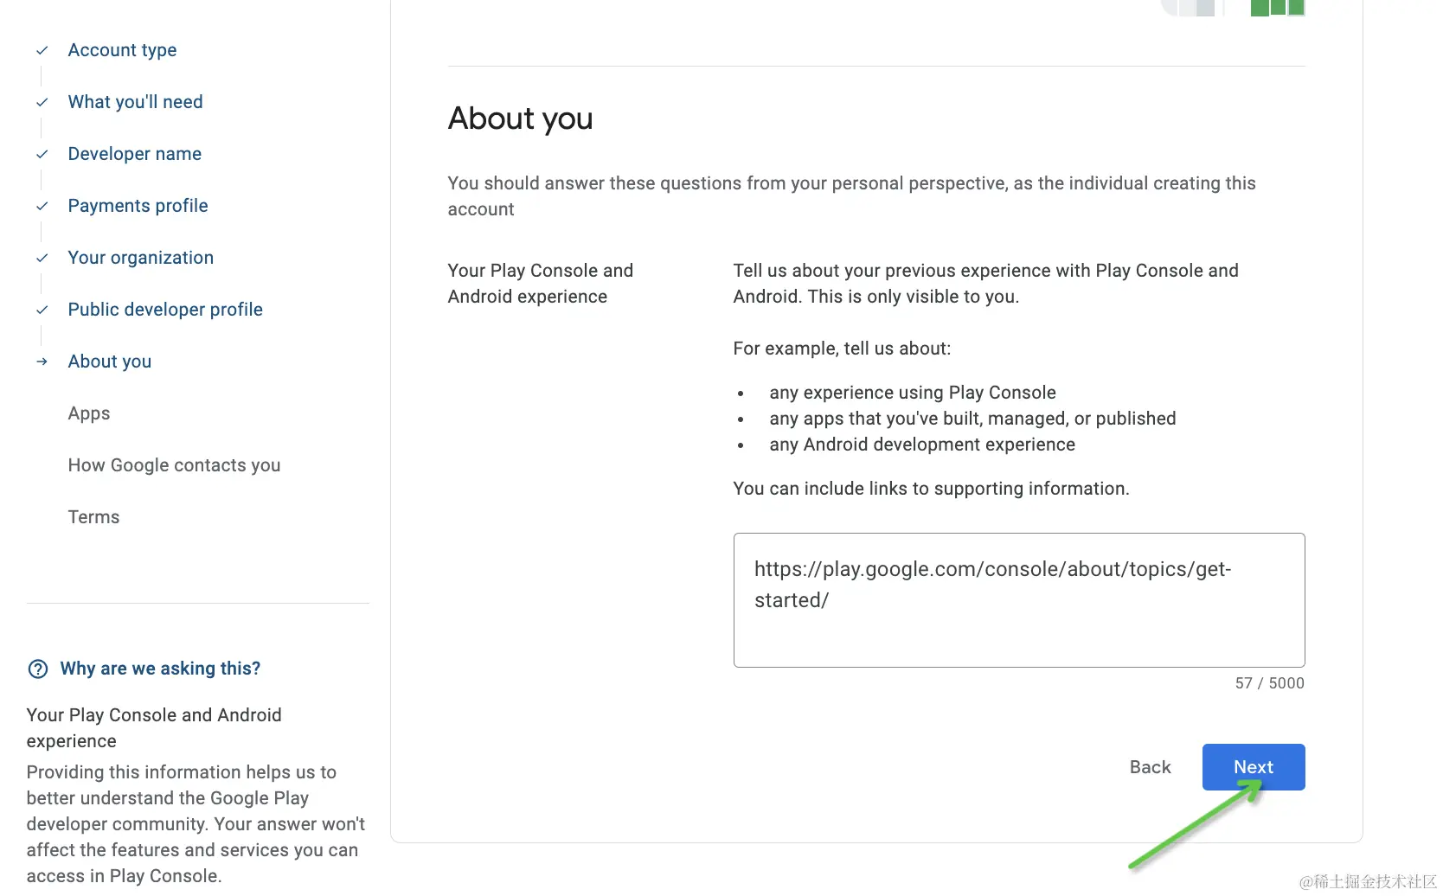Open the Terms step
Screen dimensions: 1443x896
point(93,517)
